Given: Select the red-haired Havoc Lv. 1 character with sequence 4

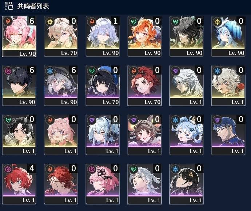Looking at the screenshot, I should tap(19, 184).
